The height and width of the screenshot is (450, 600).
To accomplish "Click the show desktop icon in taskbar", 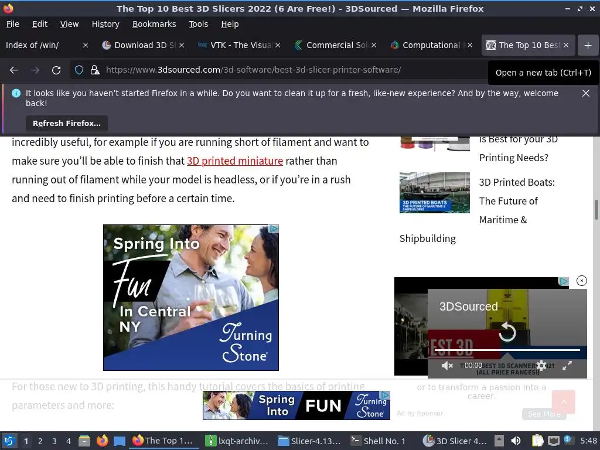I will (x=120, y=441).
